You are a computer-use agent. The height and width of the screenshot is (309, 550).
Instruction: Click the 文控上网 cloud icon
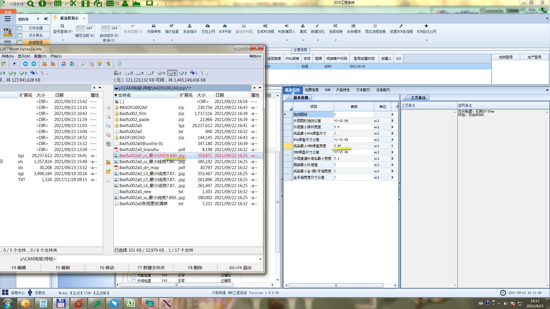(x=208, y=26)
